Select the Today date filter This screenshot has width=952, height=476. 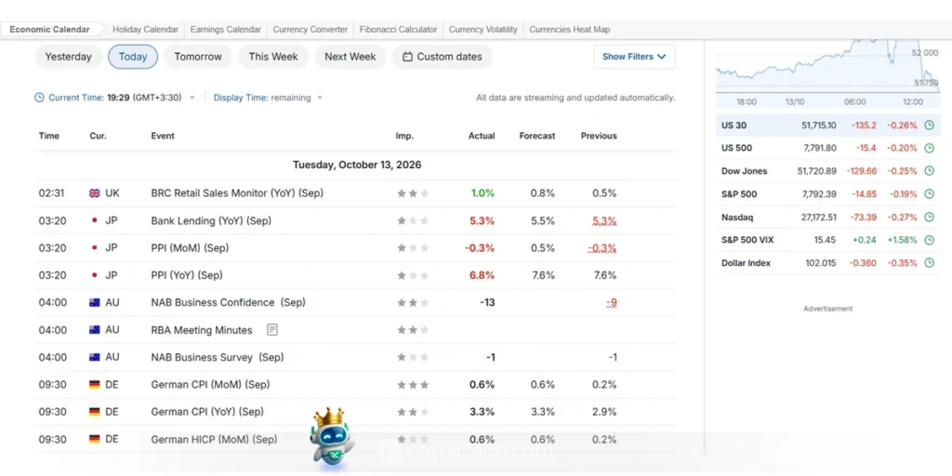click(133, 57)
